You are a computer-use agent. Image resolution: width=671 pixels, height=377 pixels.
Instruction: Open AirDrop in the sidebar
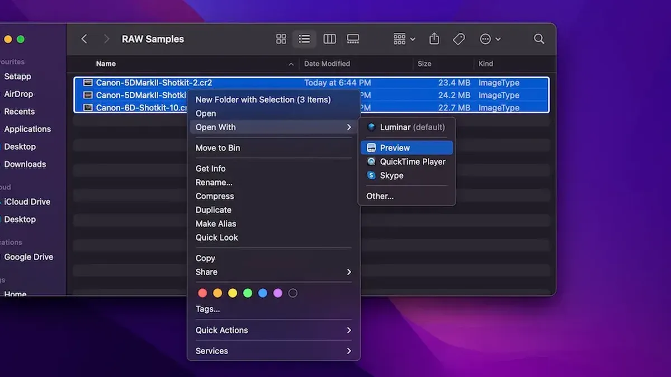[x=18, y=94]
